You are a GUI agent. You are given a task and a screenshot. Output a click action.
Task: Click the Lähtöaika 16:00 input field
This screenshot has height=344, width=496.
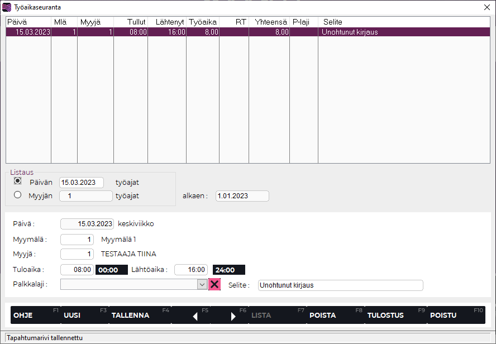(191, 270)
